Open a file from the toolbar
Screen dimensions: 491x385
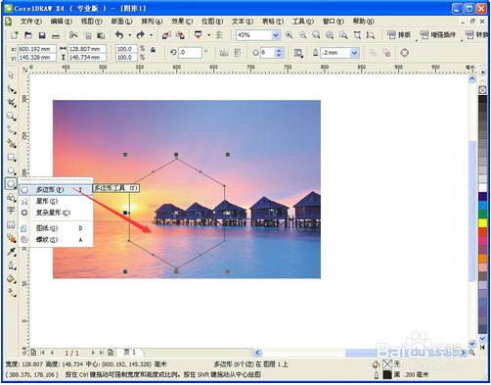(28, 35)
